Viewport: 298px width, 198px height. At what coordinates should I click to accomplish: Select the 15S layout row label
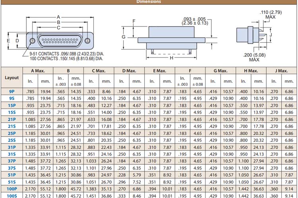12,112
